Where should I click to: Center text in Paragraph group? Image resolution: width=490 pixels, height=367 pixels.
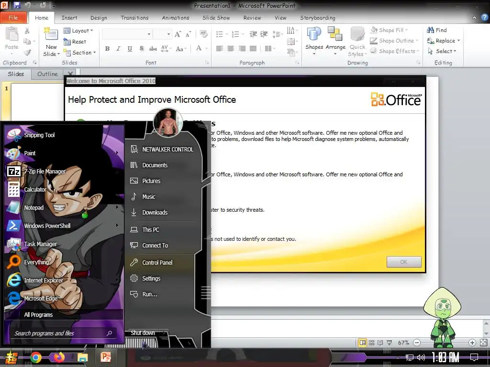231,49
